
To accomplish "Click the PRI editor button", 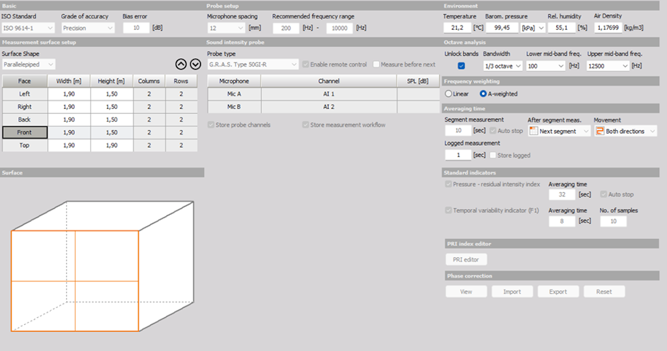I will (466, 260).
